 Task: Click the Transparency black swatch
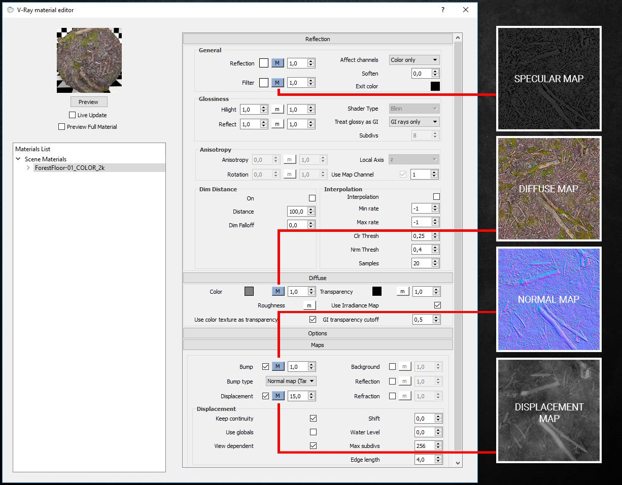coord(376,292)
